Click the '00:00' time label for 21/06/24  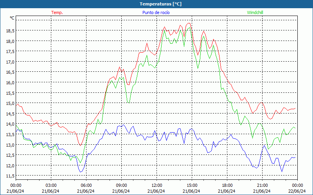[x=16, y=185]
